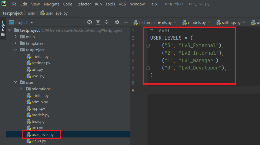Open the Navigate menu

pos(52,4)
